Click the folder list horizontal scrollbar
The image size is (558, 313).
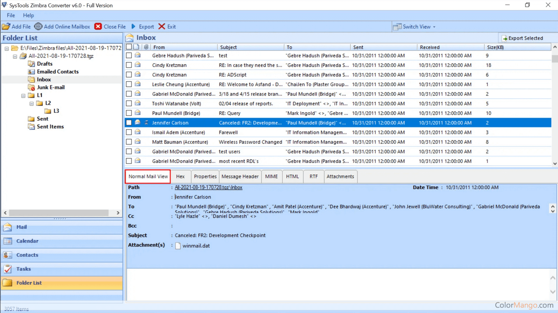point(59,213)
